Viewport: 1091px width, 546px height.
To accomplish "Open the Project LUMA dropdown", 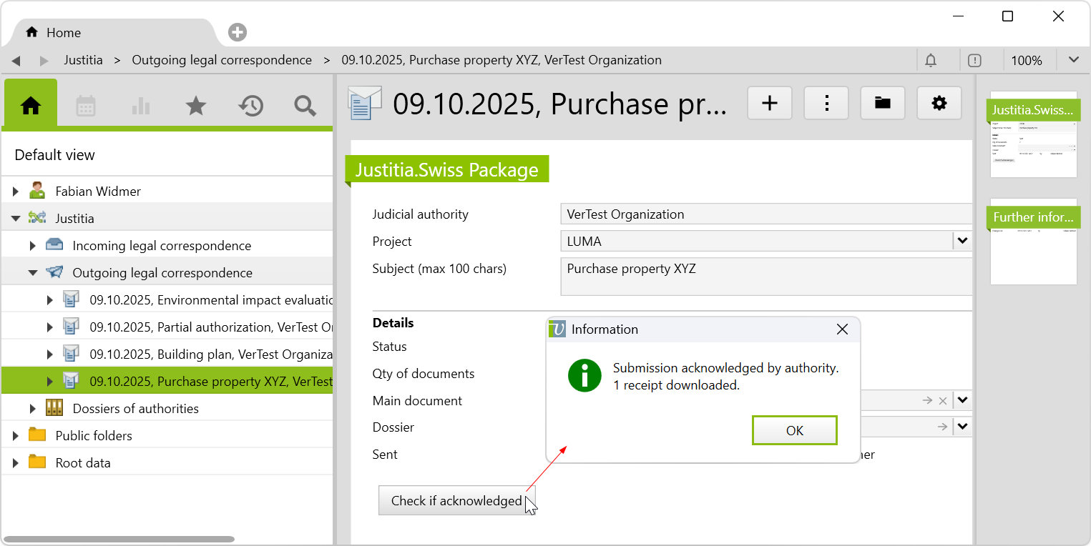I will tap(963, 242).
